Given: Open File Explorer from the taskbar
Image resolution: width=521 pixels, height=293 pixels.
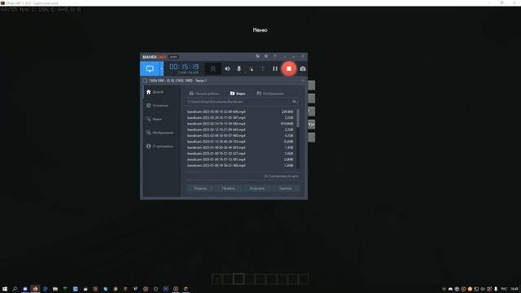Looking at the screenshot, I should click(55, 289).
